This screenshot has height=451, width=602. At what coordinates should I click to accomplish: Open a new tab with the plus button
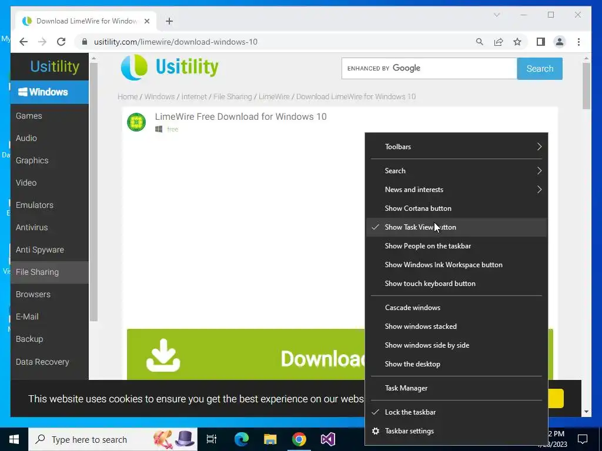pos(169,21)
